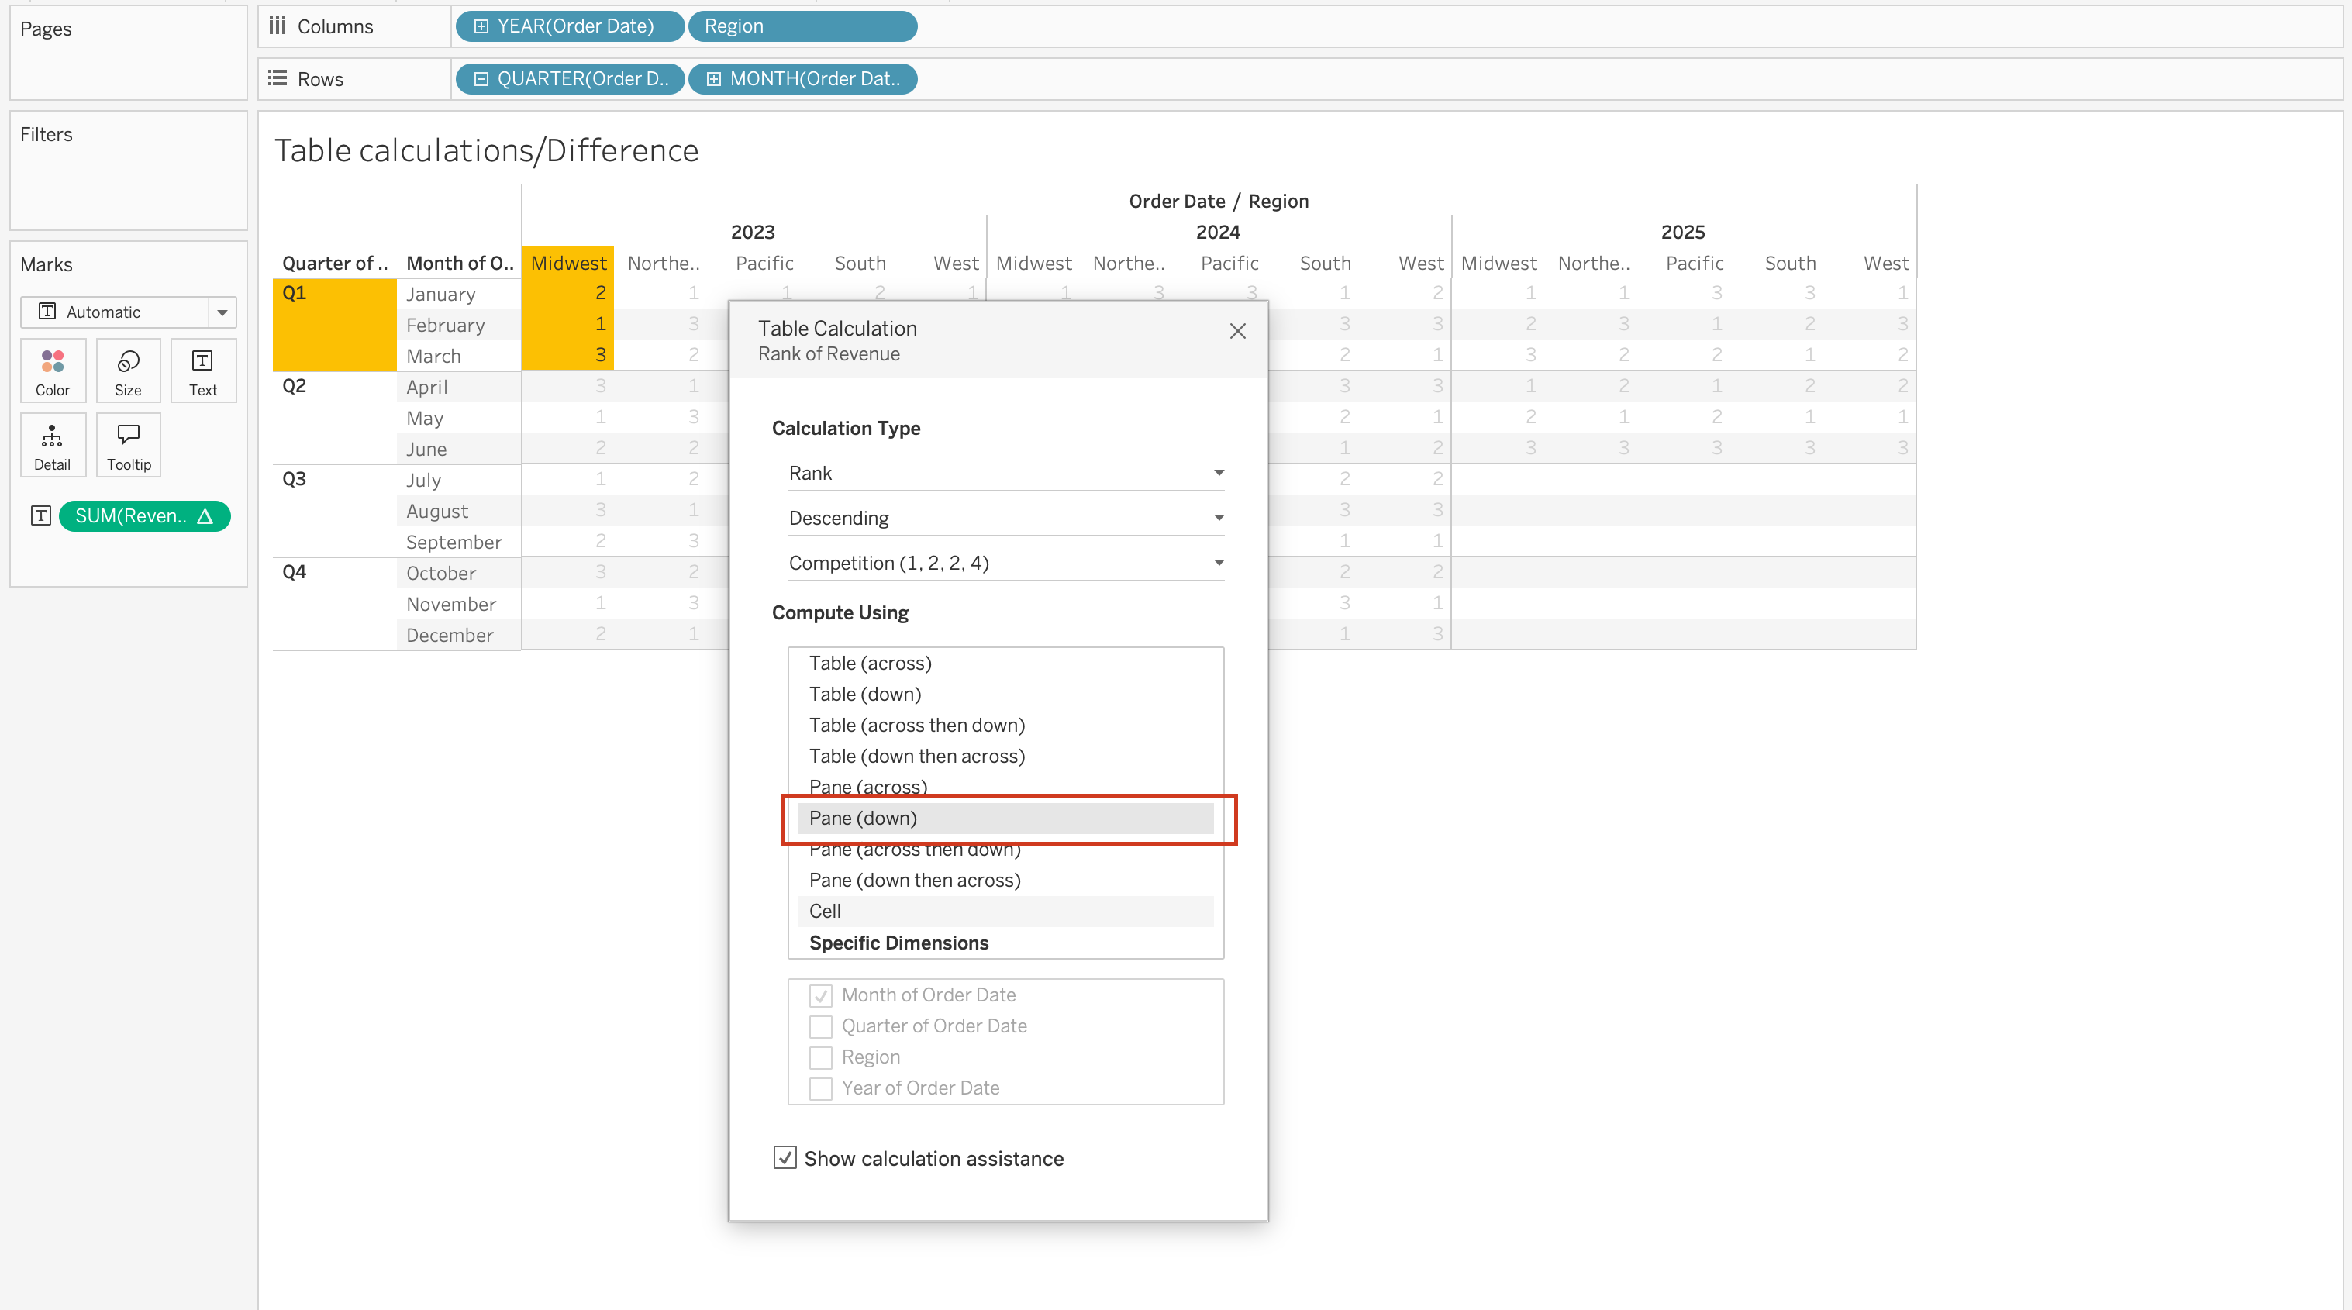Open the Detail marks card
Viewport: 2352px width, 1310px height.
(52, 446)
